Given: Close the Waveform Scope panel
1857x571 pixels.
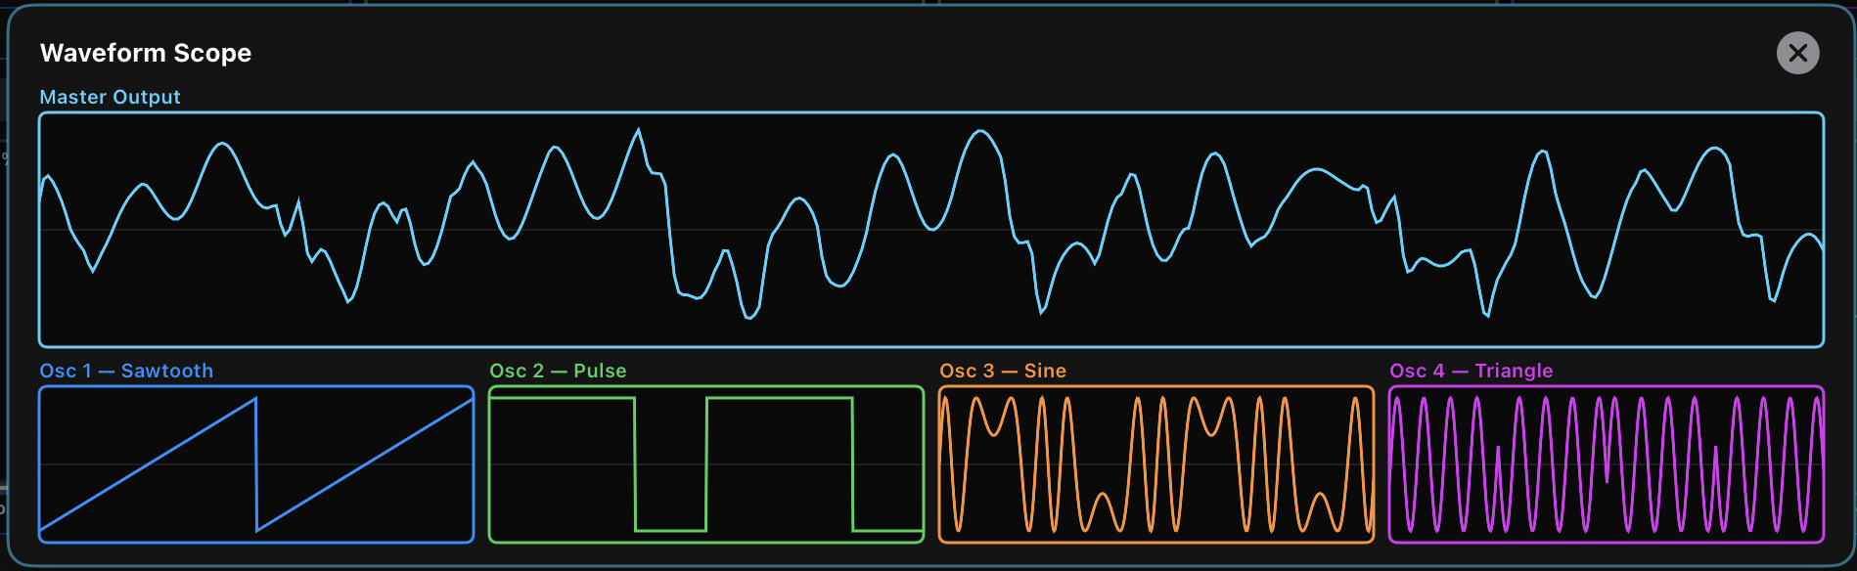Looking at the screenshot, I should click(1797, 53).
